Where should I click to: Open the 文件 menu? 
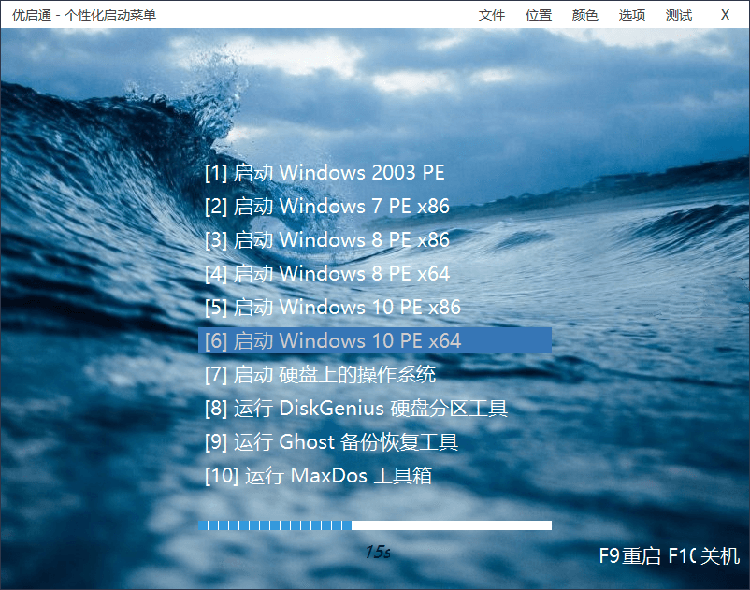pyautogui.click(x=493, y=15)
